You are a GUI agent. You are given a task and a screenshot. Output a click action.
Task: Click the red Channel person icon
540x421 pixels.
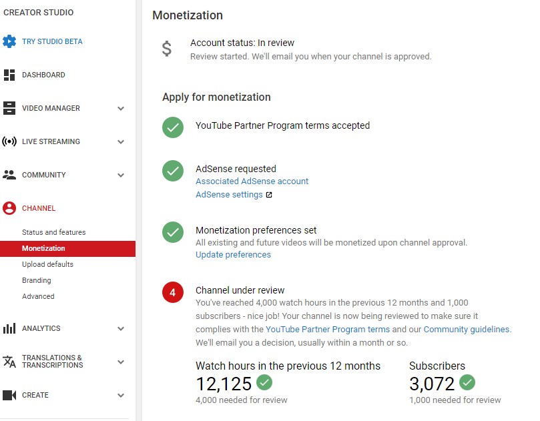point(9,208)
